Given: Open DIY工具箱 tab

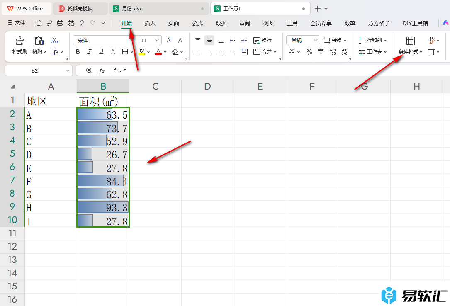Looking at the screenshot, I should click(415, 23).
